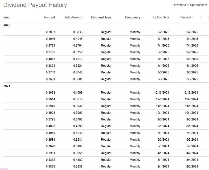The width and height of the screenshot is (209, 170).
Task: Click the Dividend Type column header
Action: click(x=101, y=17)
